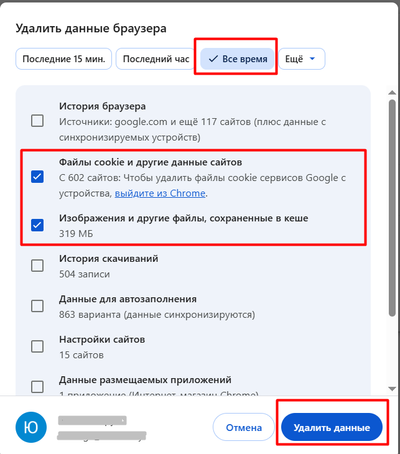The height and width of the screenshot is (454, 400).
Task: Enable the История браузера checkbox
Action: pyautogui.click(x=37, y=121)
